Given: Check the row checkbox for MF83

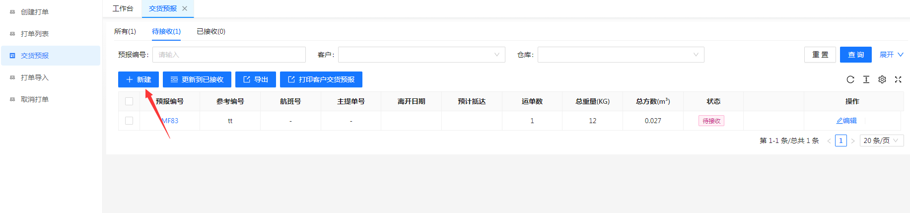Looking at the screenshot, I should click(129, 121).
